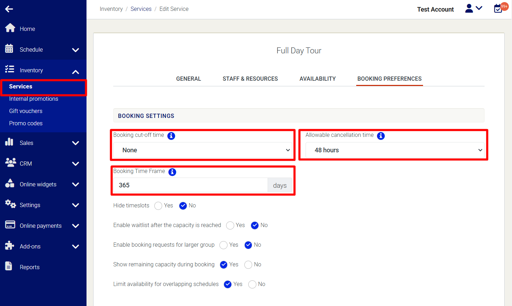
Task: Switch to the Staff & Resources tab
Action: pos(250,79)
